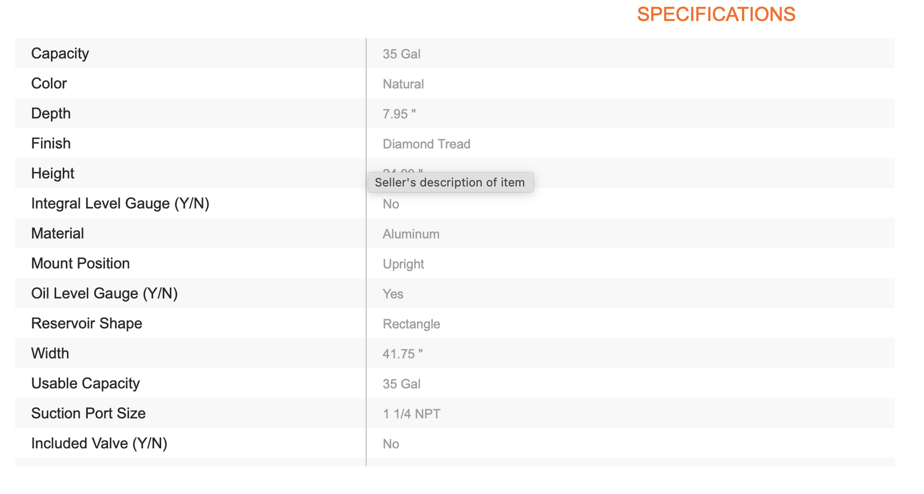Click the Integral Level Gauge (Y/N) label

tap(120, 204)
